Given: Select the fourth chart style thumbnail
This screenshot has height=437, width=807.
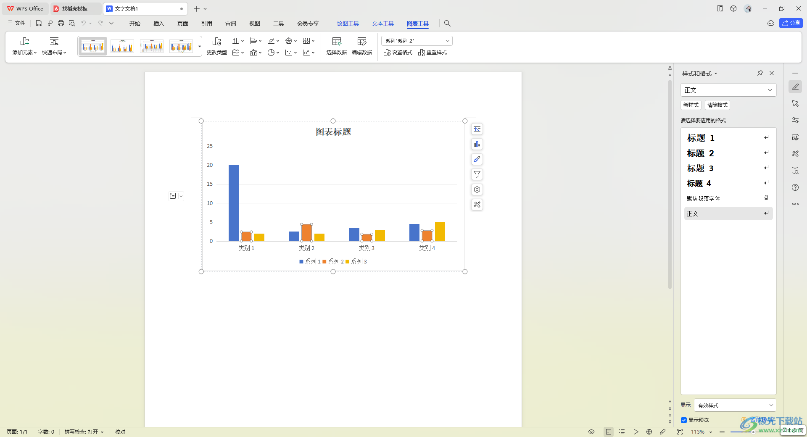Looking at the screenshot, I should coord(181,46).
